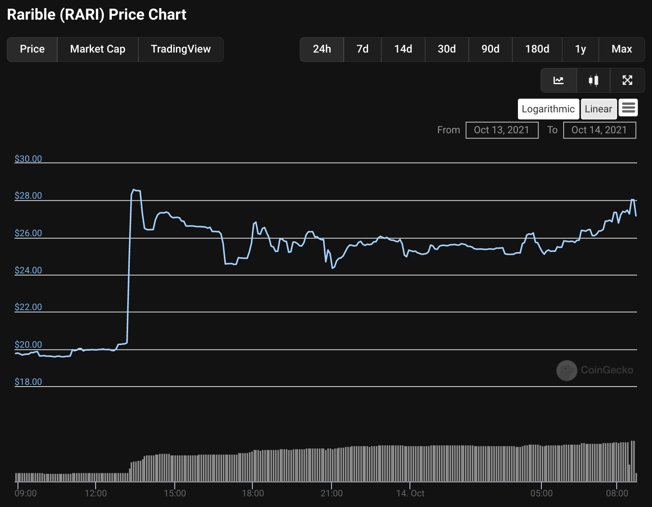Choose the 30d time range
This screenshot has height=507, width=652.
(x=447, y=49)
